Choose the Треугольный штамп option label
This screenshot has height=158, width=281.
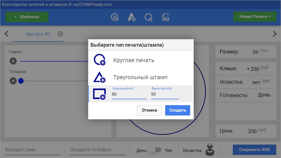coord(140,77)
